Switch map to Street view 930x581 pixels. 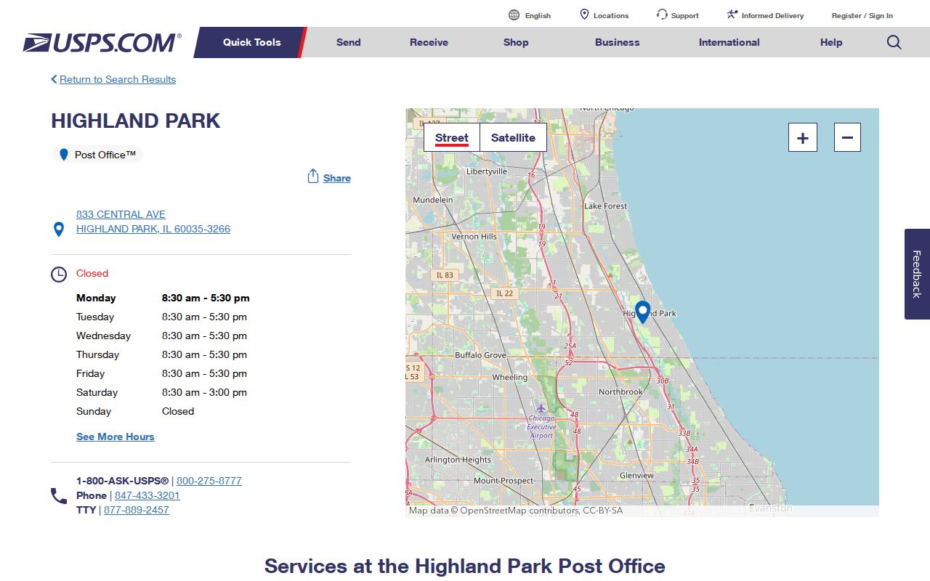click(452, 137)
